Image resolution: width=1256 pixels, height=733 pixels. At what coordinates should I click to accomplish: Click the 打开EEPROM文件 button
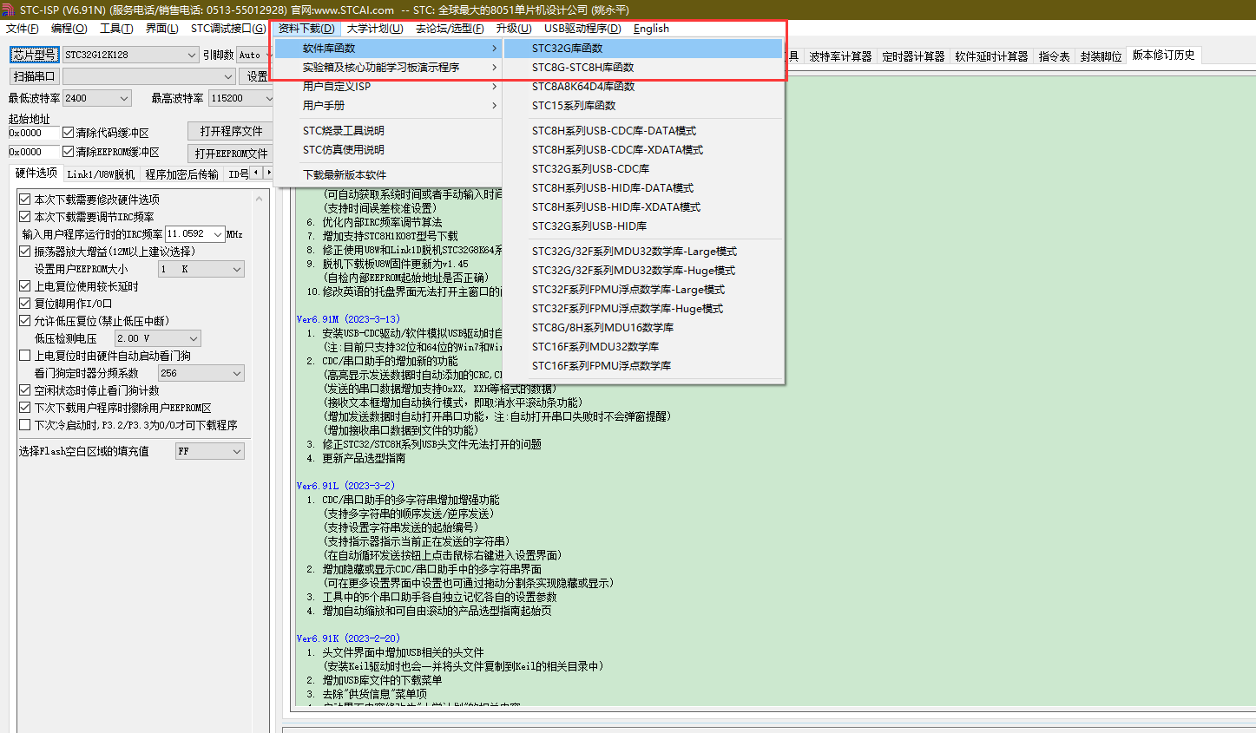(x=231, y=154)
